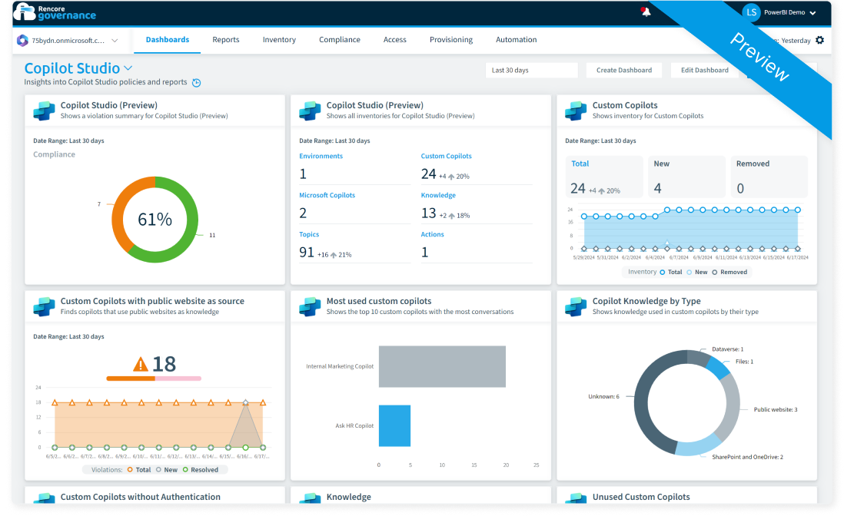Screen dimensions: 844x516
Task: Open the Knowledge link in inventories card
Action: coord(438,195)
